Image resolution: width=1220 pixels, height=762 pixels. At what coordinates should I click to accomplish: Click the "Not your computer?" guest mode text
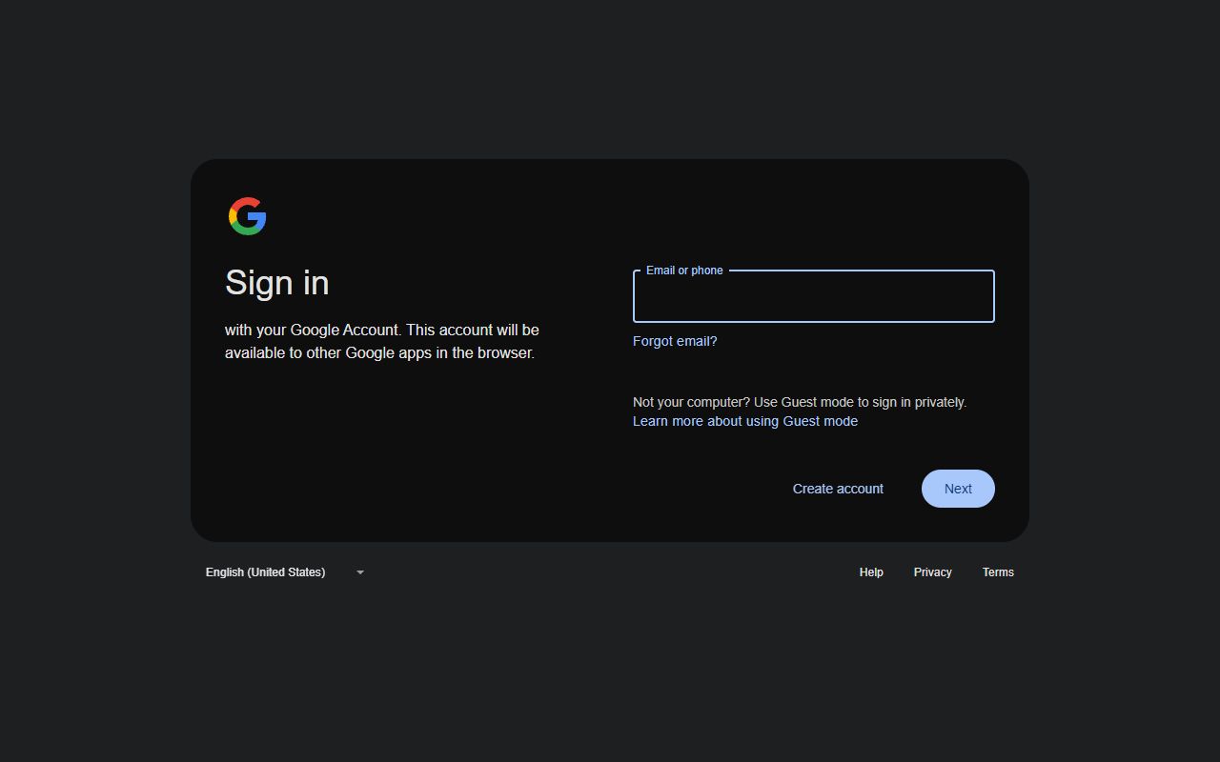pos(799,402)
